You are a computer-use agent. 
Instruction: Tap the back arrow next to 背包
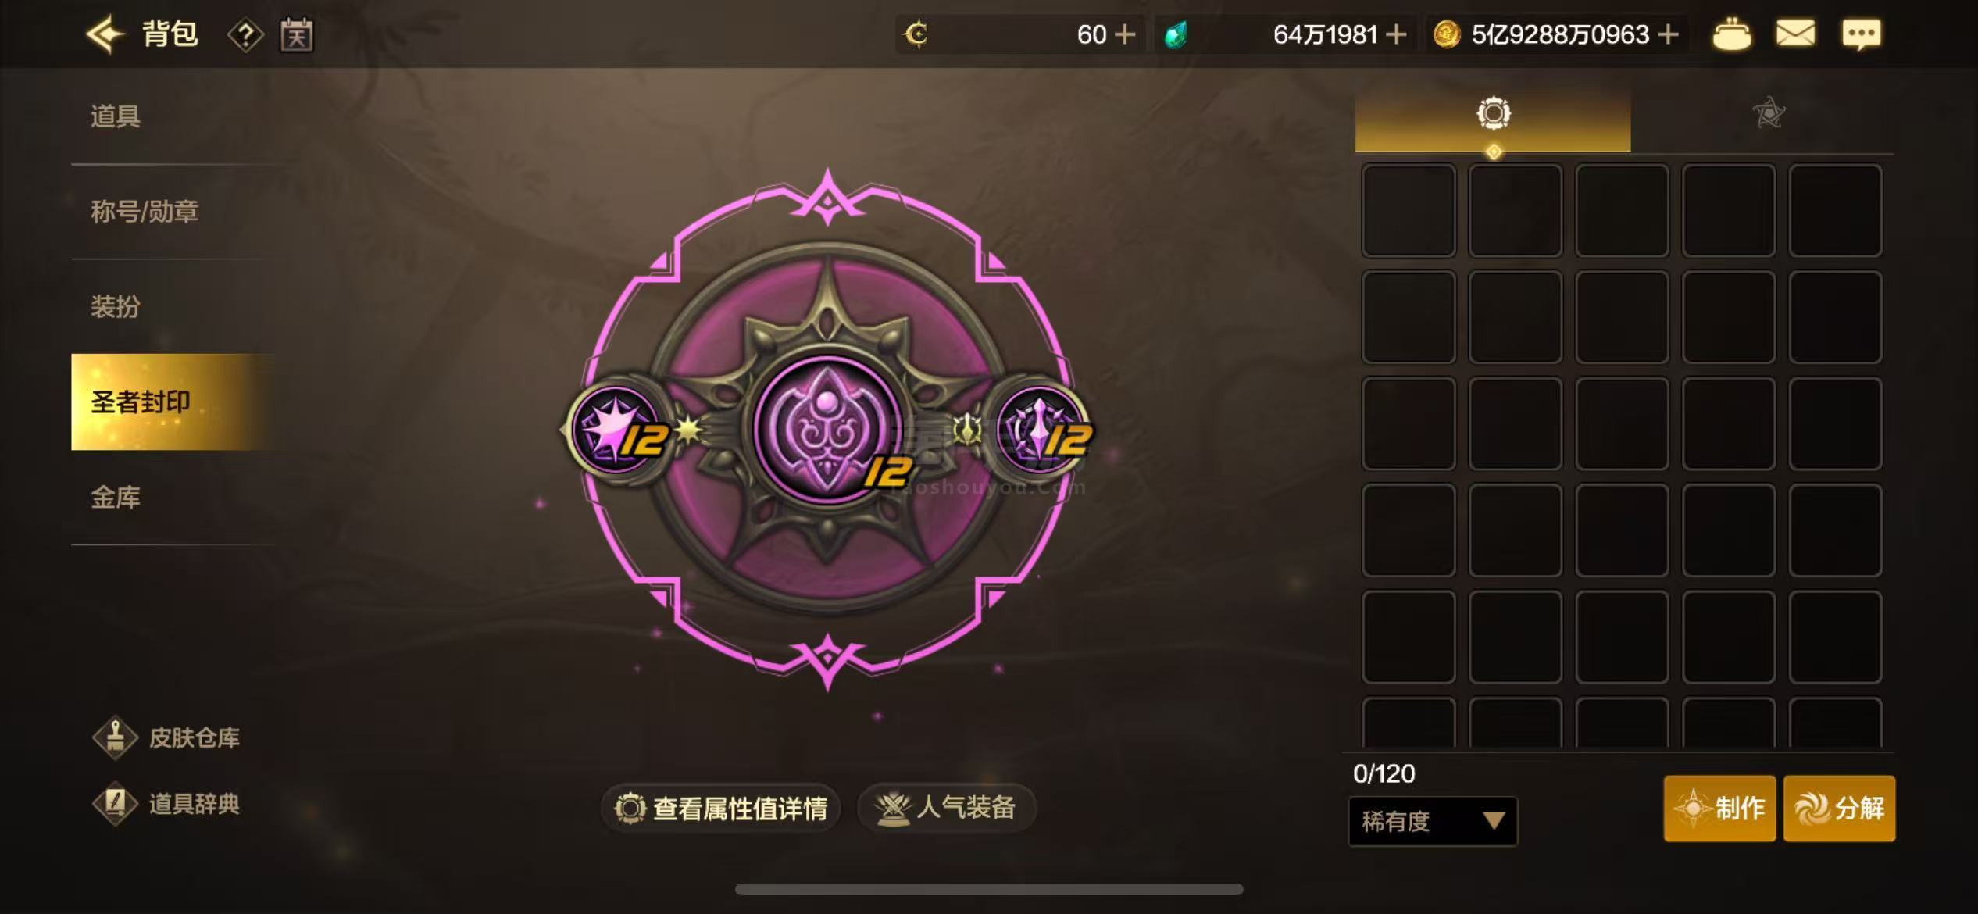(105, 34)
